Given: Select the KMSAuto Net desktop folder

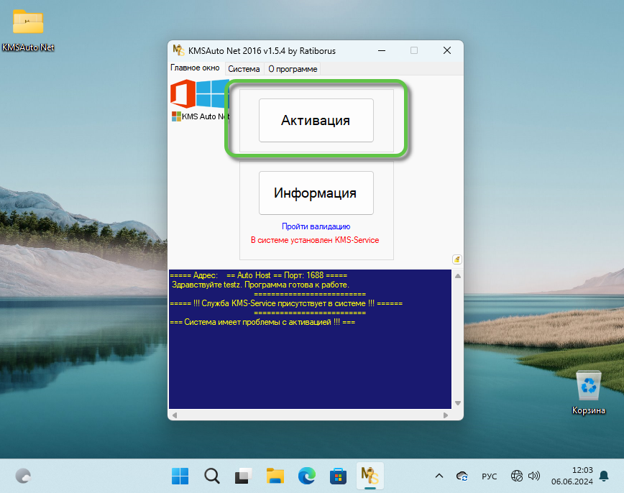Looking at the screenshot, I should click(28, 30).
